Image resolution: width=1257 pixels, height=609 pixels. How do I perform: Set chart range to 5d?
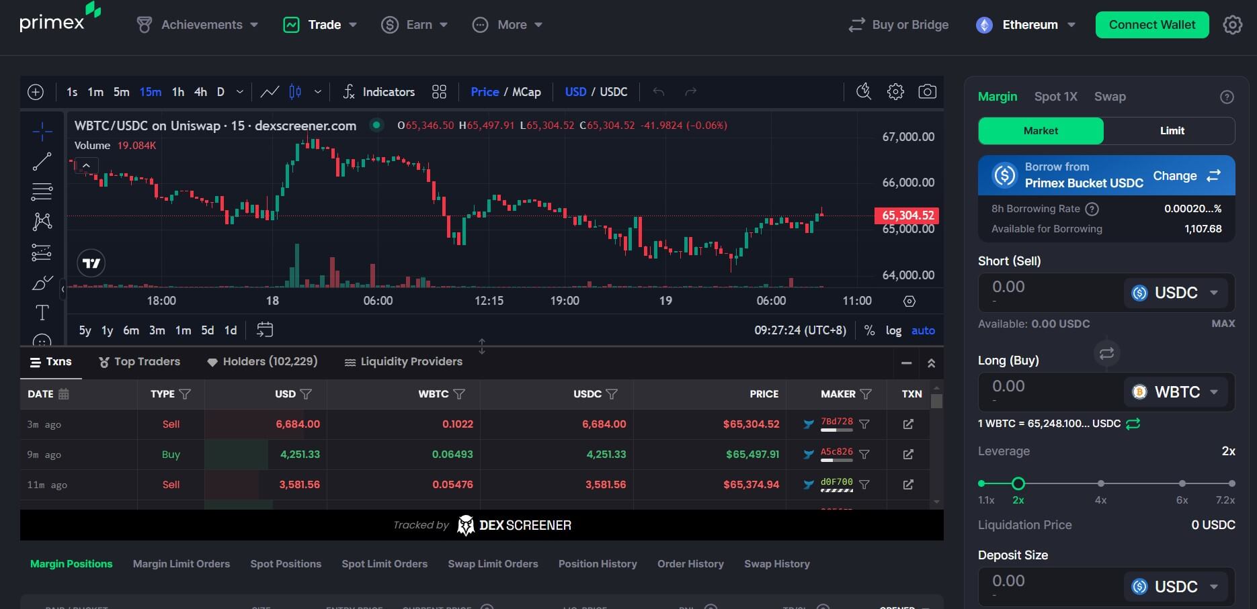point(208,330)
